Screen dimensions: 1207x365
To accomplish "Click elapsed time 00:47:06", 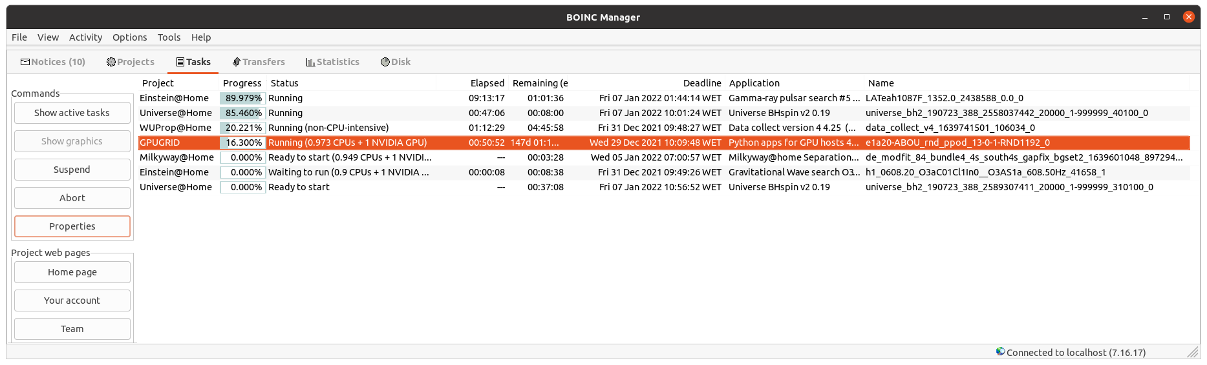I will (x=487, y=113).
